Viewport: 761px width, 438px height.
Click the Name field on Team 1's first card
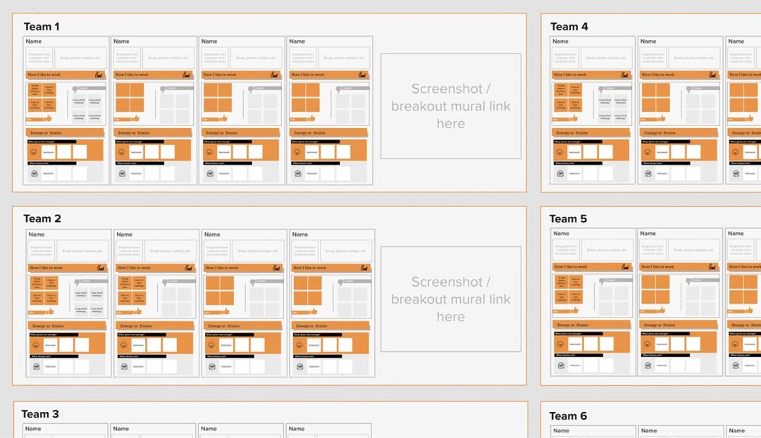[35, 41]
